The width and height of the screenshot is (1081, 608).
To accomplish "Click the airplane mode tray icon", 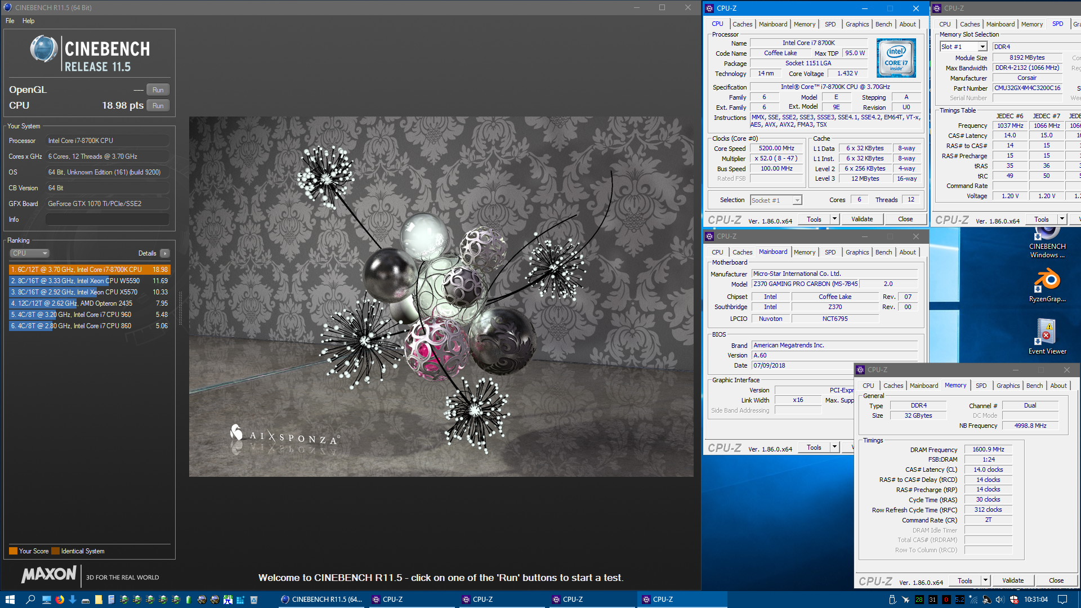I will pyautogui.click(x=905, y=600).
